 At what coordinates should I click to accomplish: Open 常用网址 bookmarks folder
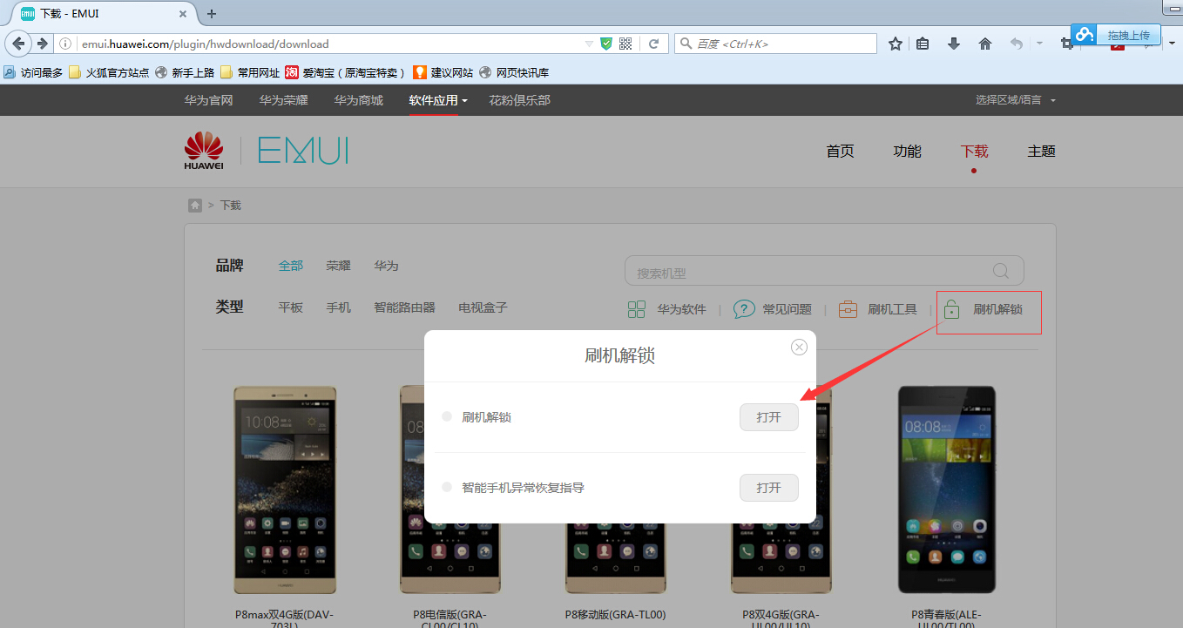click(x=250, y=72)
